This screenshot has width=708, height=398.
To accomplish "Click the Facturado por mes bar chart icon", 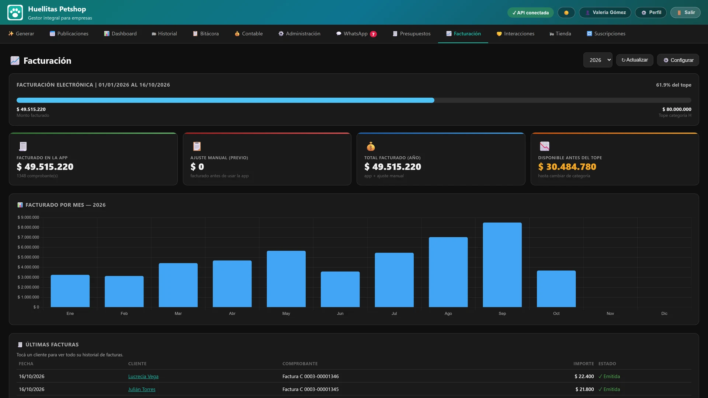I will coord(20,205).
